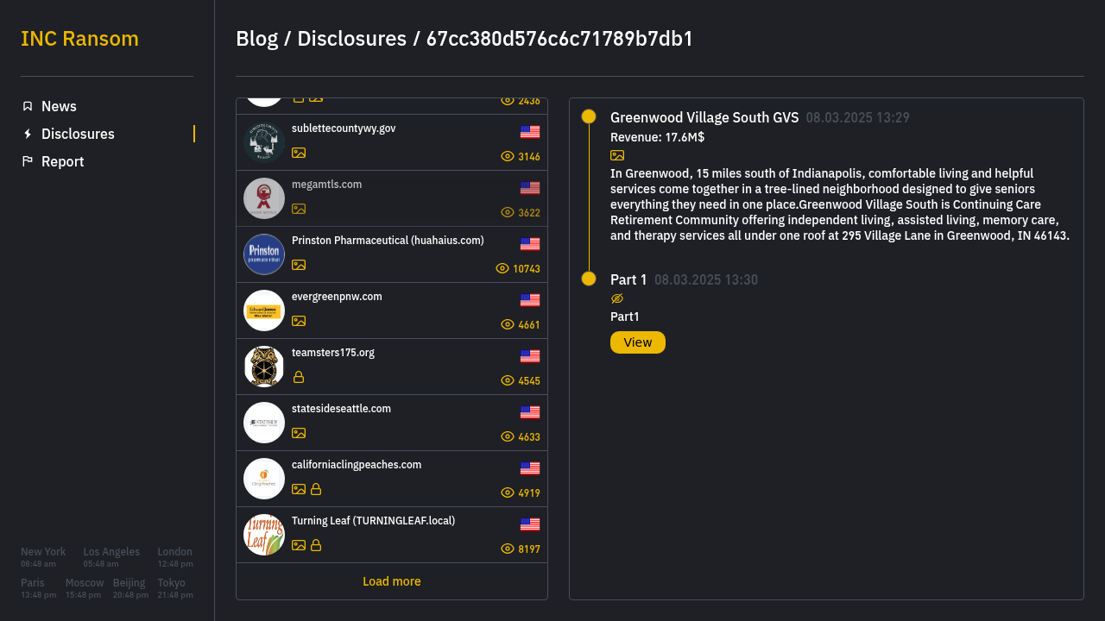Click lock icon under Turning Leaf
Viewport: 1105px width, 621px height.
click(x=316, y=545)
